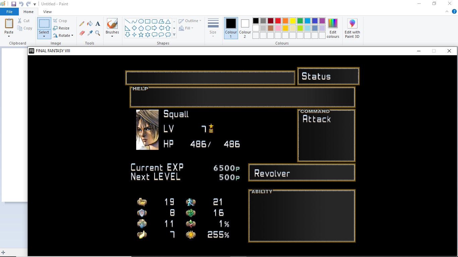Choose the Cloud callout shape
The height and width of the screenshot is (257, 458).
(168, 35)
